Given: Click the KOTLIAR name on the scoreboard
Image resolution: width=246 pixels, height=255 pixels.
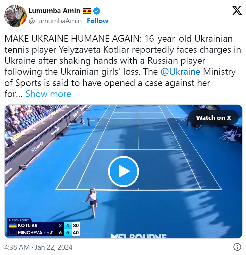Looking at the screenshot, I should pos(28,225).
